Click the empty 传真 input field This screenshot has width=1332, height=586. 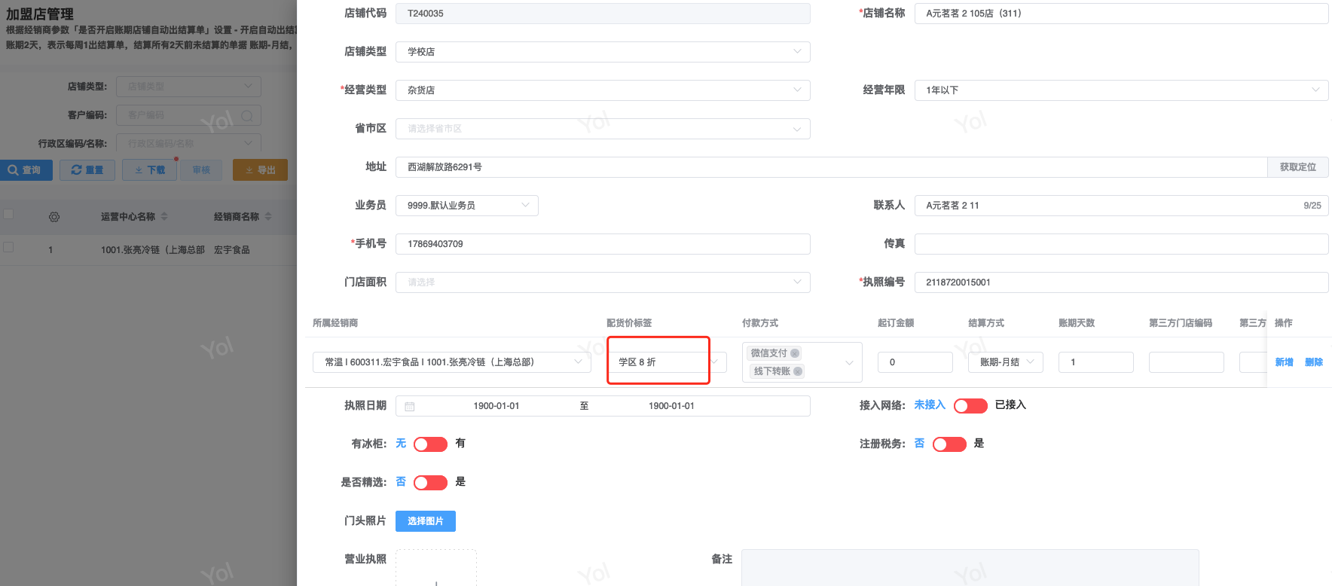tap(1121, 244)
